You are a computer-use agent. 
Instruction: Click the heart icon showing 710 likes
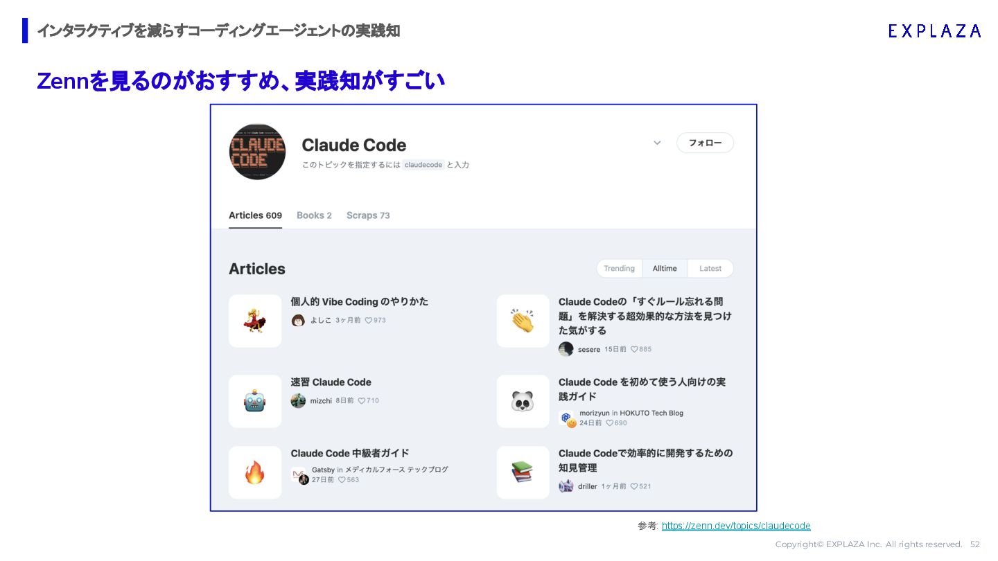(362, 401)
